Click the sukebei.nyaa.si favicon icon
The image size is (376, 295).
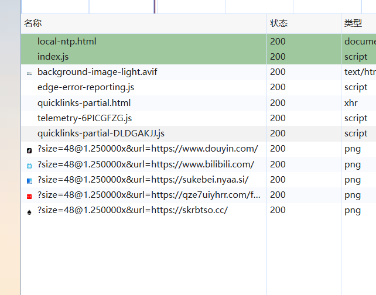point(29,181)
